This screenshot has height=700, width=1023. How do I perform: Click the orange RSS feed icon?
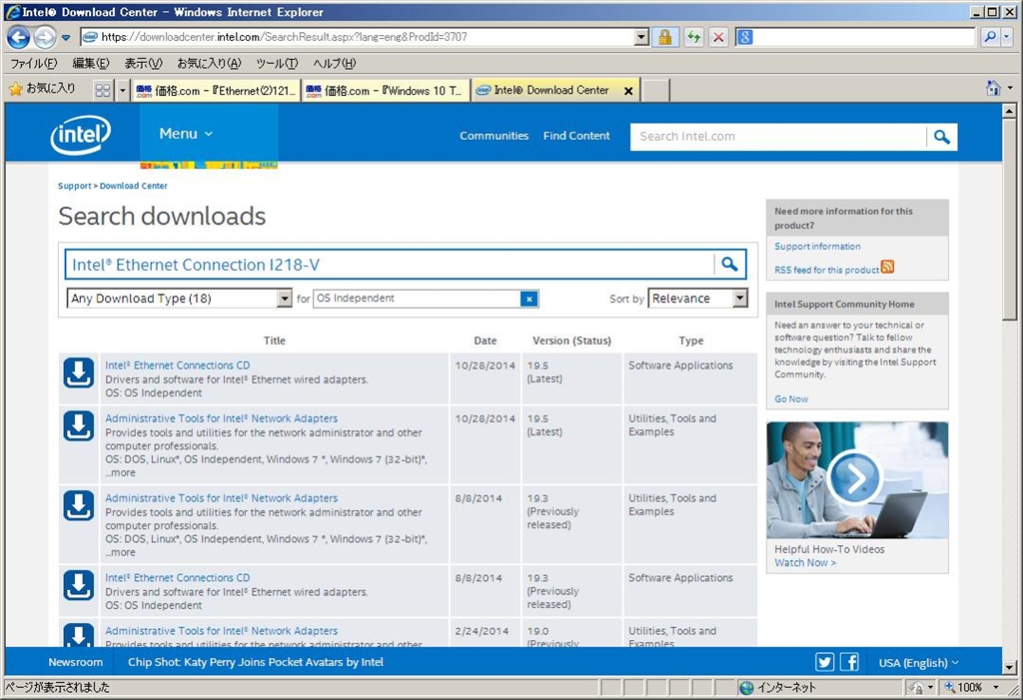[x=887, y=267]
